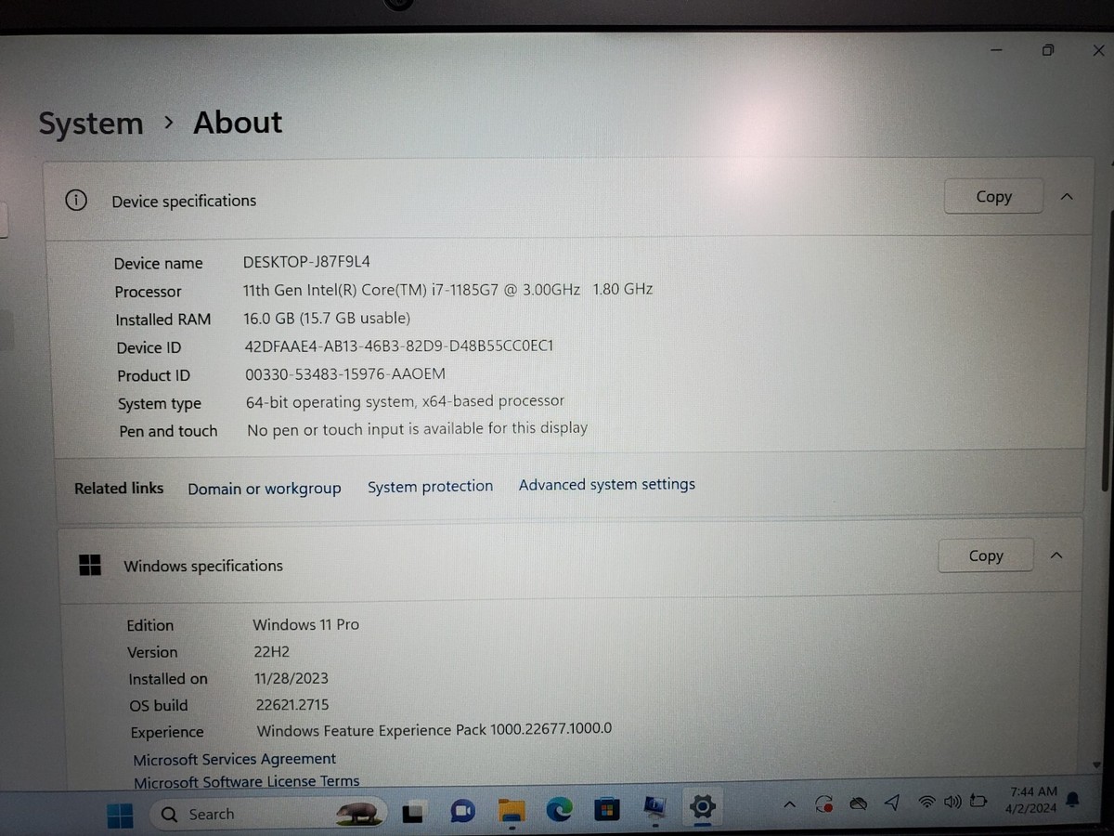Open Wi-Fi network settings flyout
Image resolution: width=1114 pixels, height=836 pixels.
926,801
